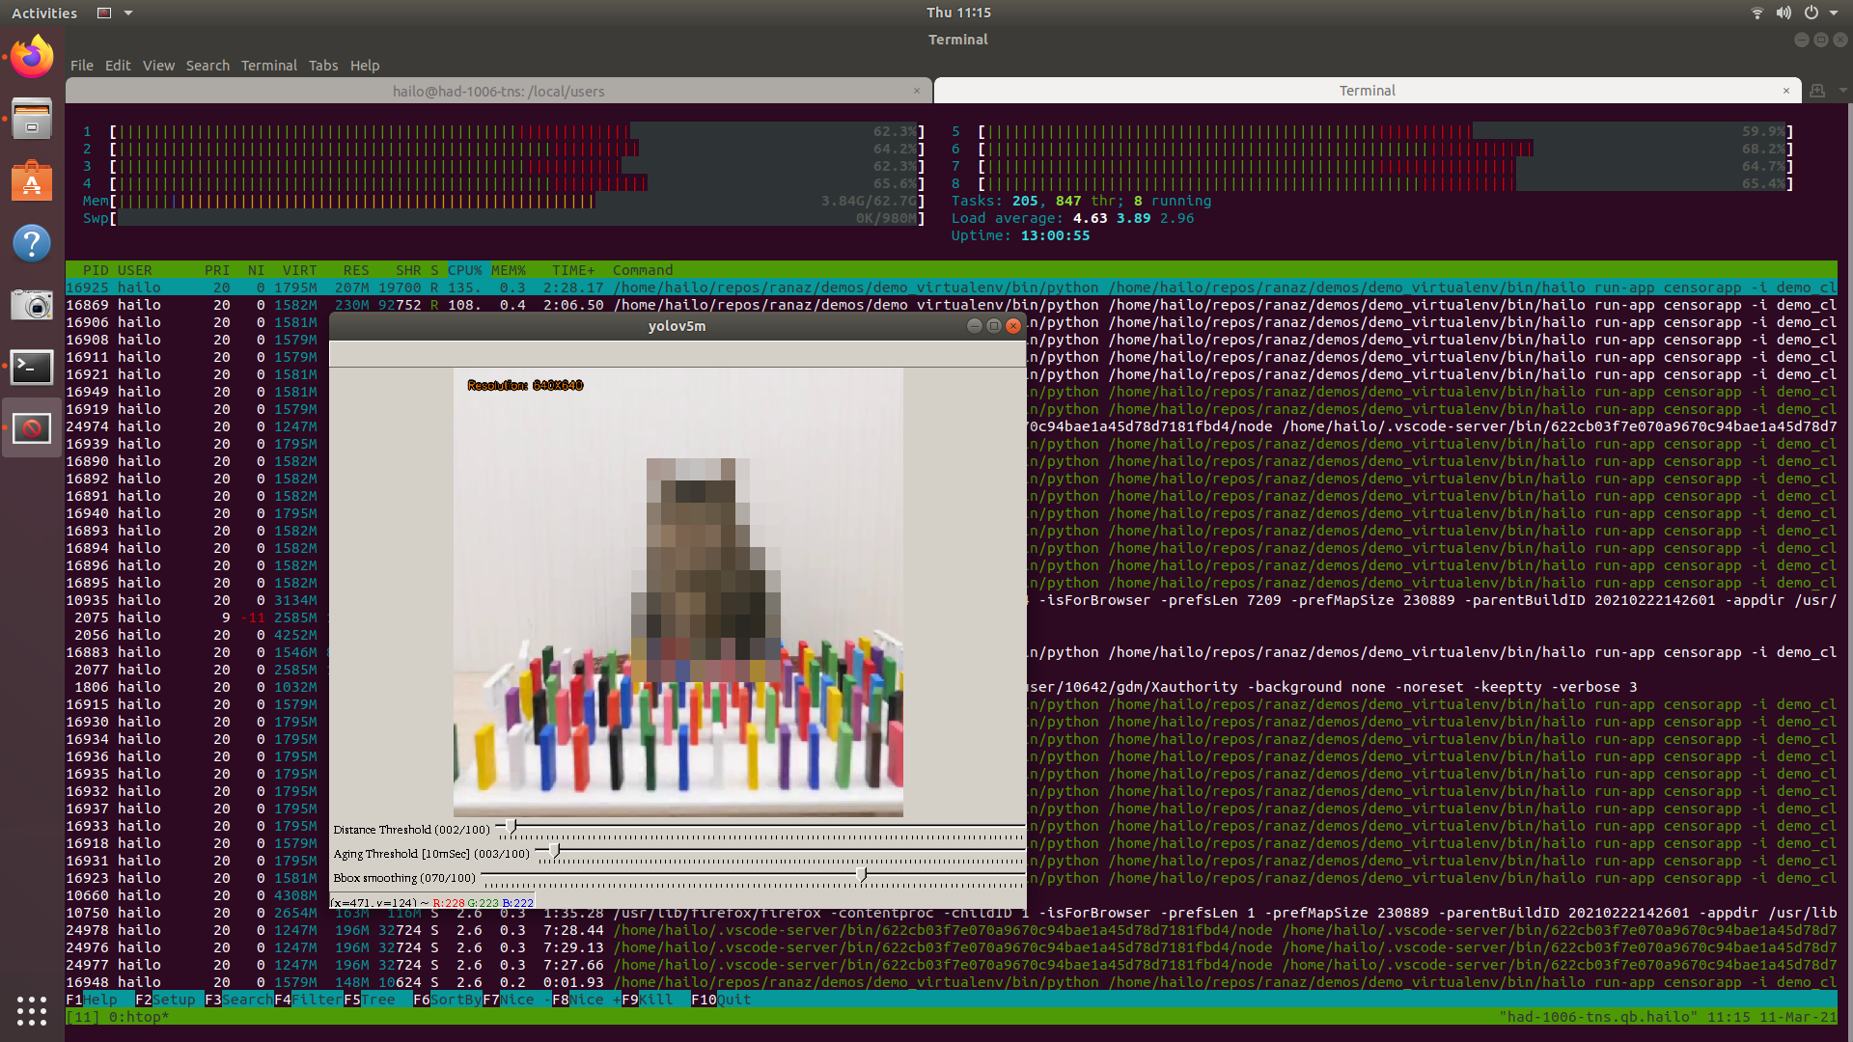
Task: Click the Terminal icon in dock
Action: pos(32,367)
